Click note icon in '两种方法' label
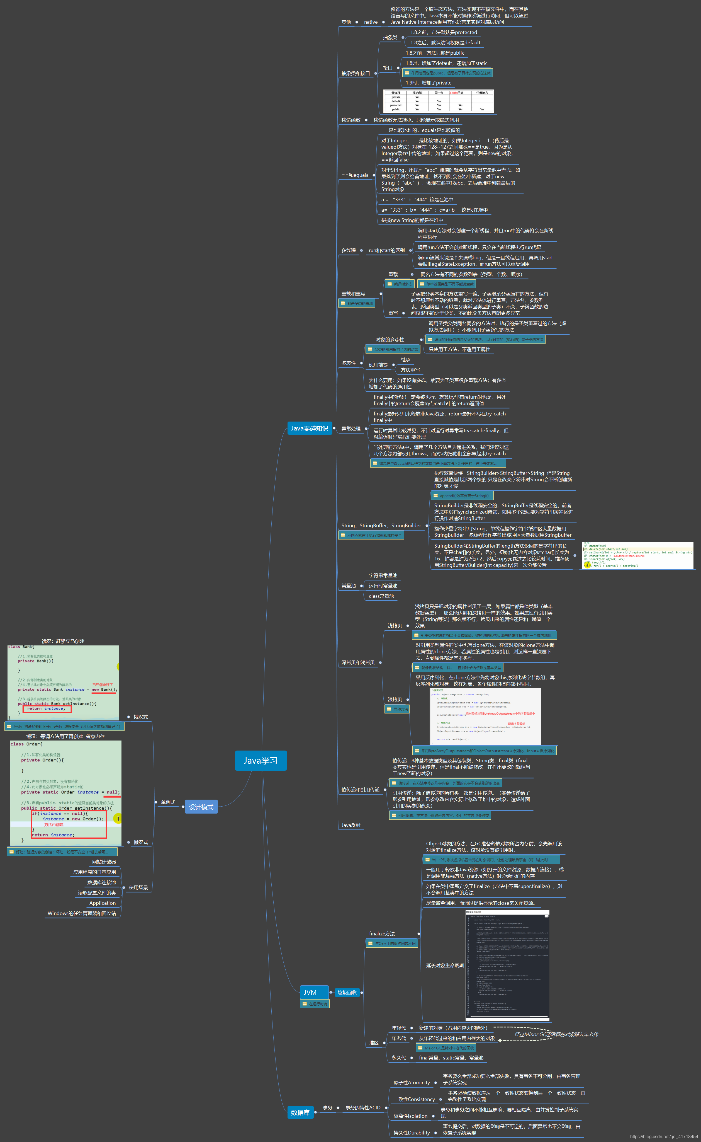 [x=389, y=709]
